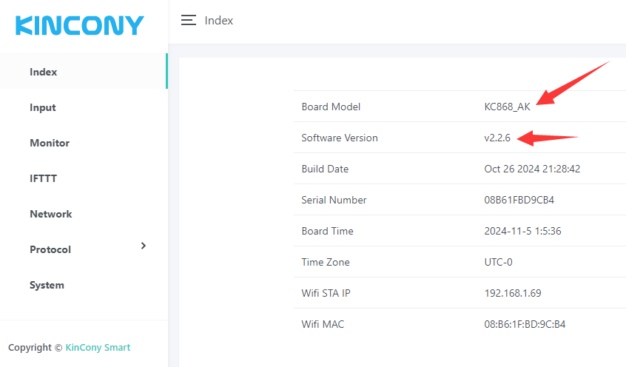This screenshot has width=626, height=367.
Task: Click the Index breadcrumb title
Action: pos(219,21)
